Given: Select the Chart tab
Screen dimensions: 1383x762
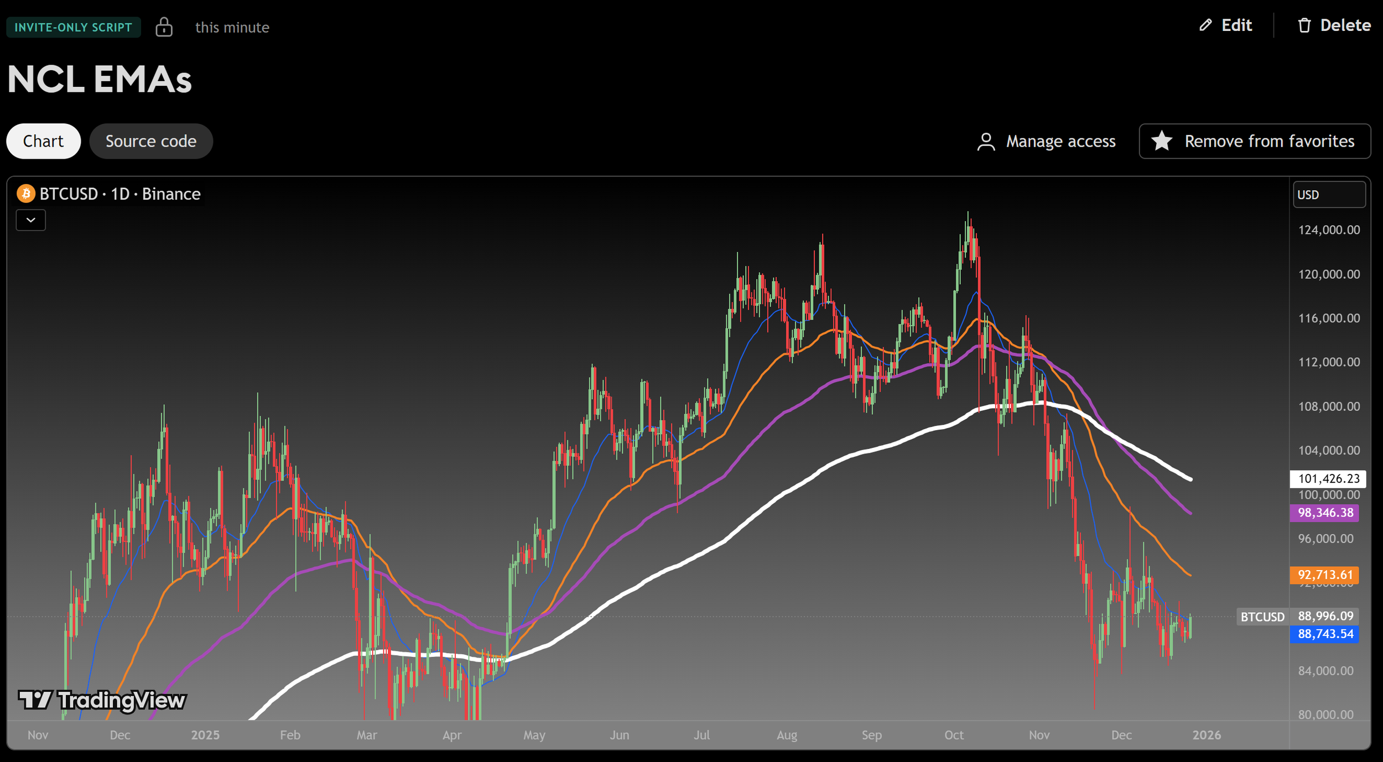Looking at the screenshot, I should coord(43,142).
